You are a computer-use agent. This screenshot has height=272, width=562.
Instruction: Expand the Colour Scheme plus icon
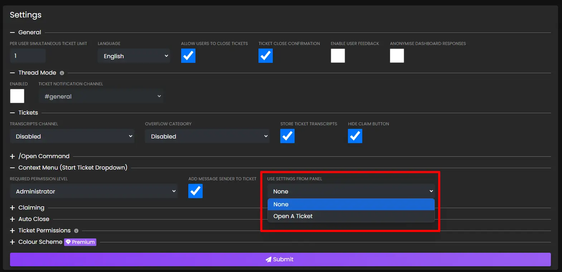coord(13,242)
